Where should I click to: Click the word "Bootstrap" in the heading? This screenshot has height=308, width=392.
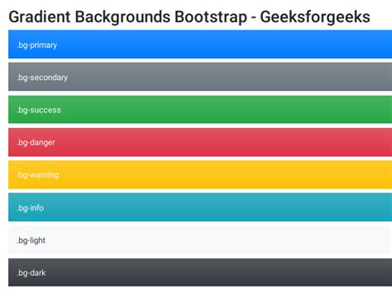(211, 17)
